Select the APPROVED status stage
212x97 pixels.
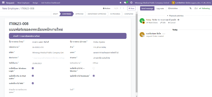(x=79, y=14)
